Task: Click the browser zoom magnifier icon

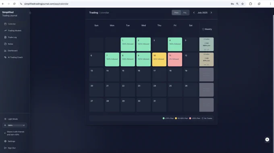Action: click(237, 4)
